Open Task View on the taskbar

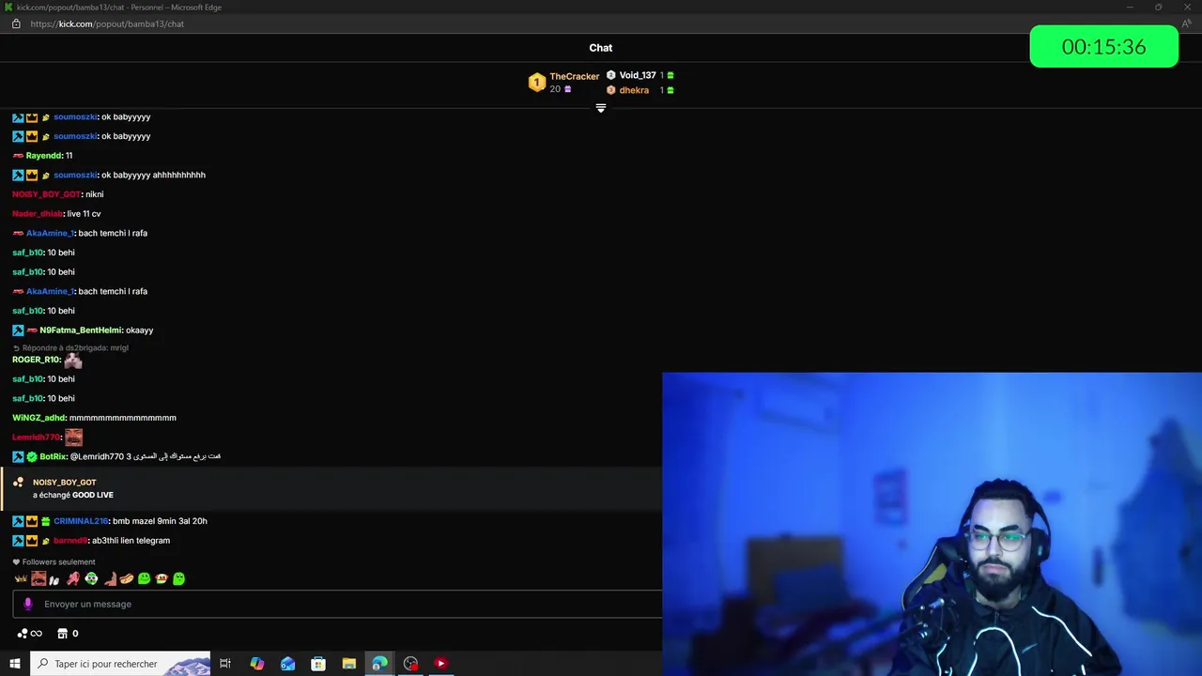coord(225,664)
